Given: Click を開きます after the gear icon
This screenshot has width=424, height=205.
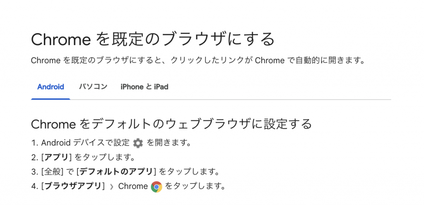Looking at the screenshot, I should pyautogui.click(x=169, y=143).
